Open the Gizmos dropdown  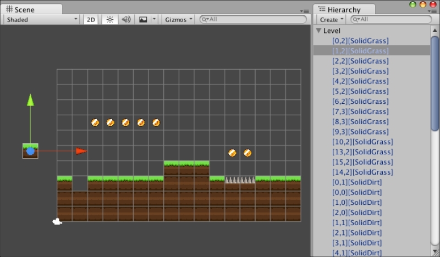[178, 19]
